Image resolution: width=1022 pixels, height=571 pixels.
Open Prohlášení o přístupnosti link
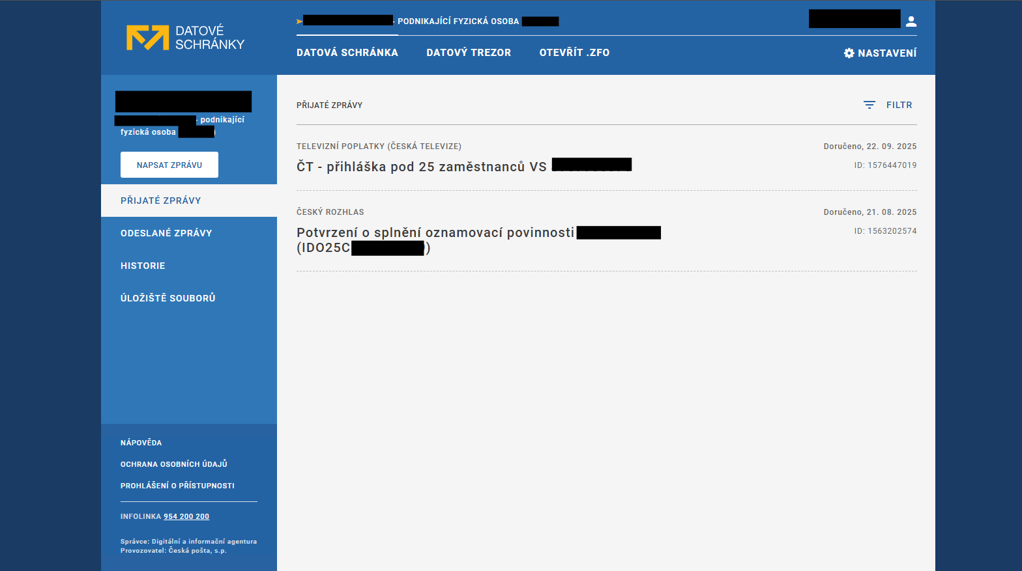pos(177,486)
